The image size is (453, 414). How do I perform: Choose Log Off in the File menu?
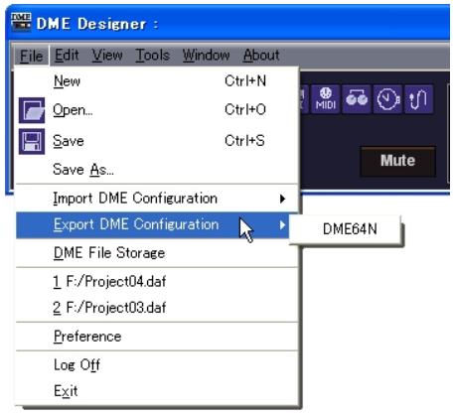click(157, 365)
